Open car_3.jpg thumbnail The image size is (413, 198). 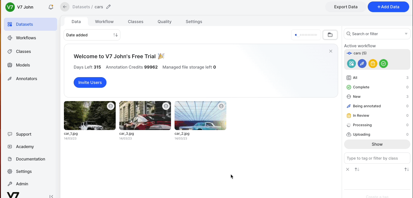[x=145, y=116]
